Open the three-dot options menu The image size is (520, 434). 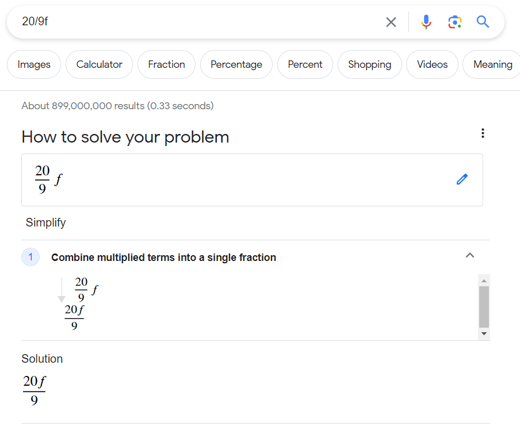coord(483,133)
